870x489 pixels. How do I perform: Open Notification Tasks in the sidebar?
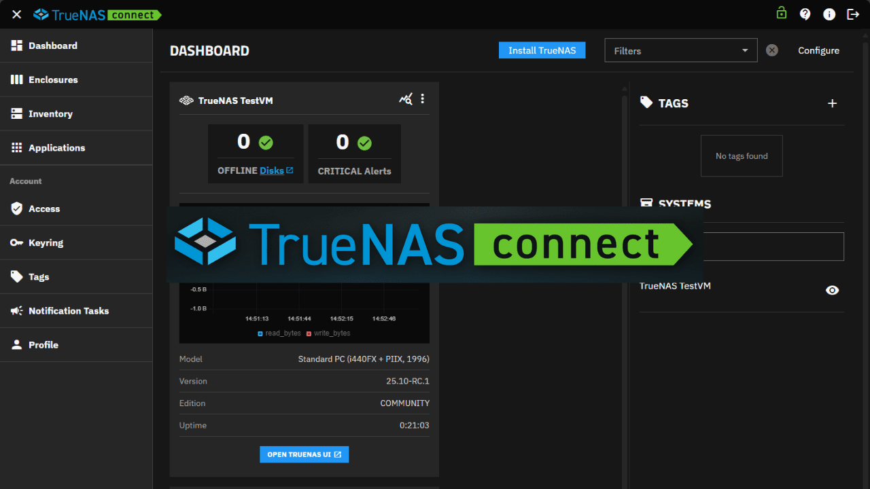click(x=76, y=310)
